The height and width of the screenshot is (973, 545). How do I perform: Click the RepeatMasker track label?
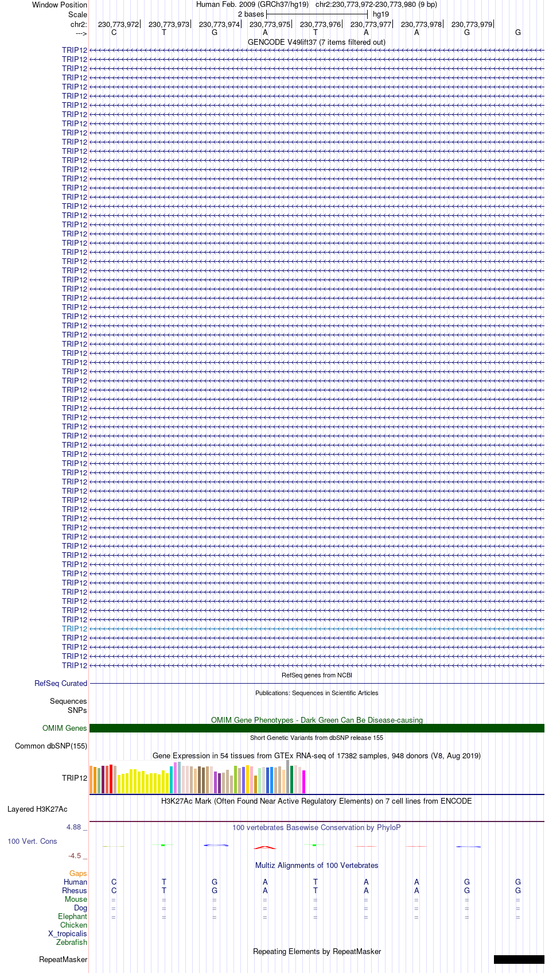coord(63,959)
